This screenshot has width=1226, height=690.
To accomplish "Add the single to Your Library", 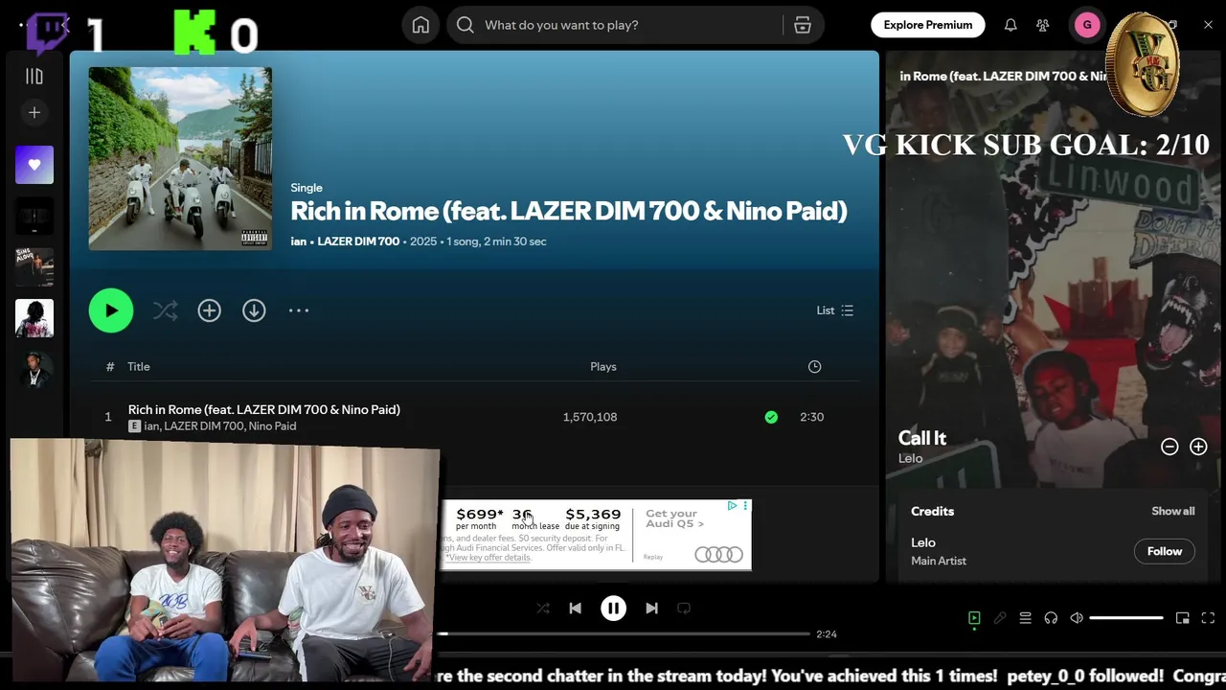I will pyautogui.click(x=209, y=310).
